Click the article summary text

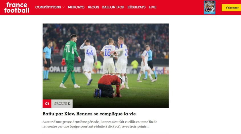click(x=100, y=124)
